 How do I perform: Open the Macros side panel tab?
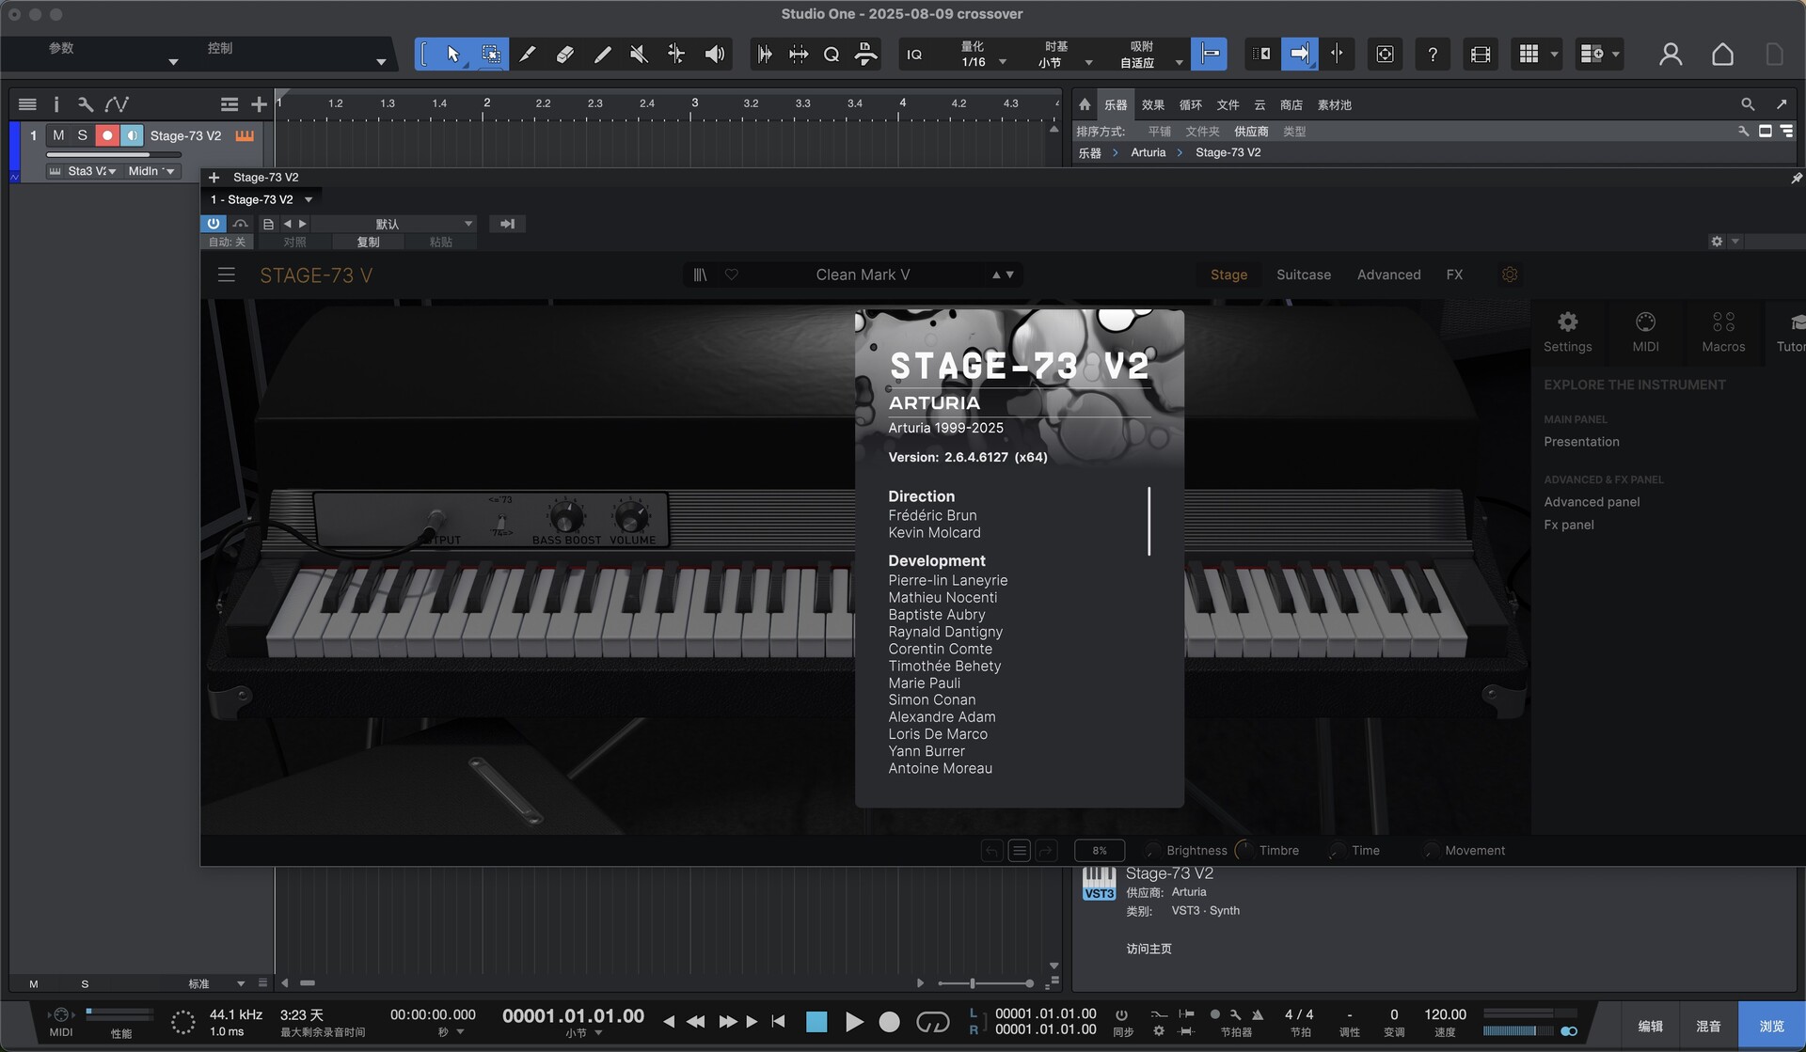pyautogui.click(x=1723, y=332)
